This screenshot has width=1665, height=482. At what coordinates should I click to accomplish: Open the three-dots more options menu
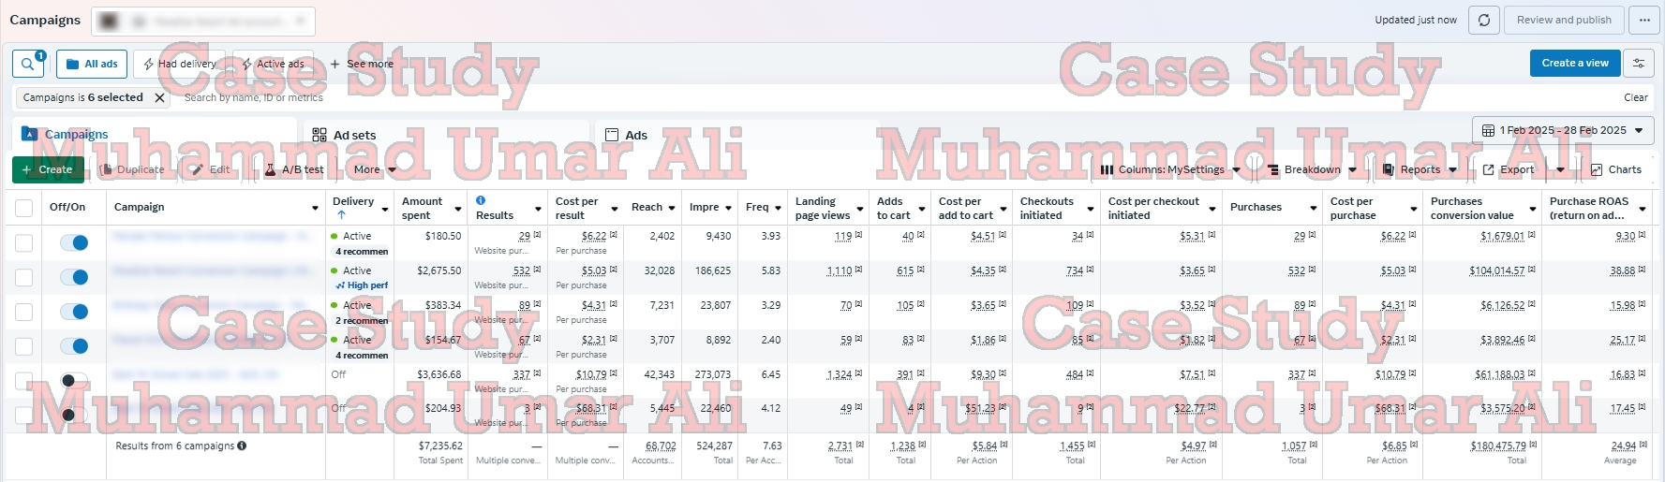[x=1644, y=20]
